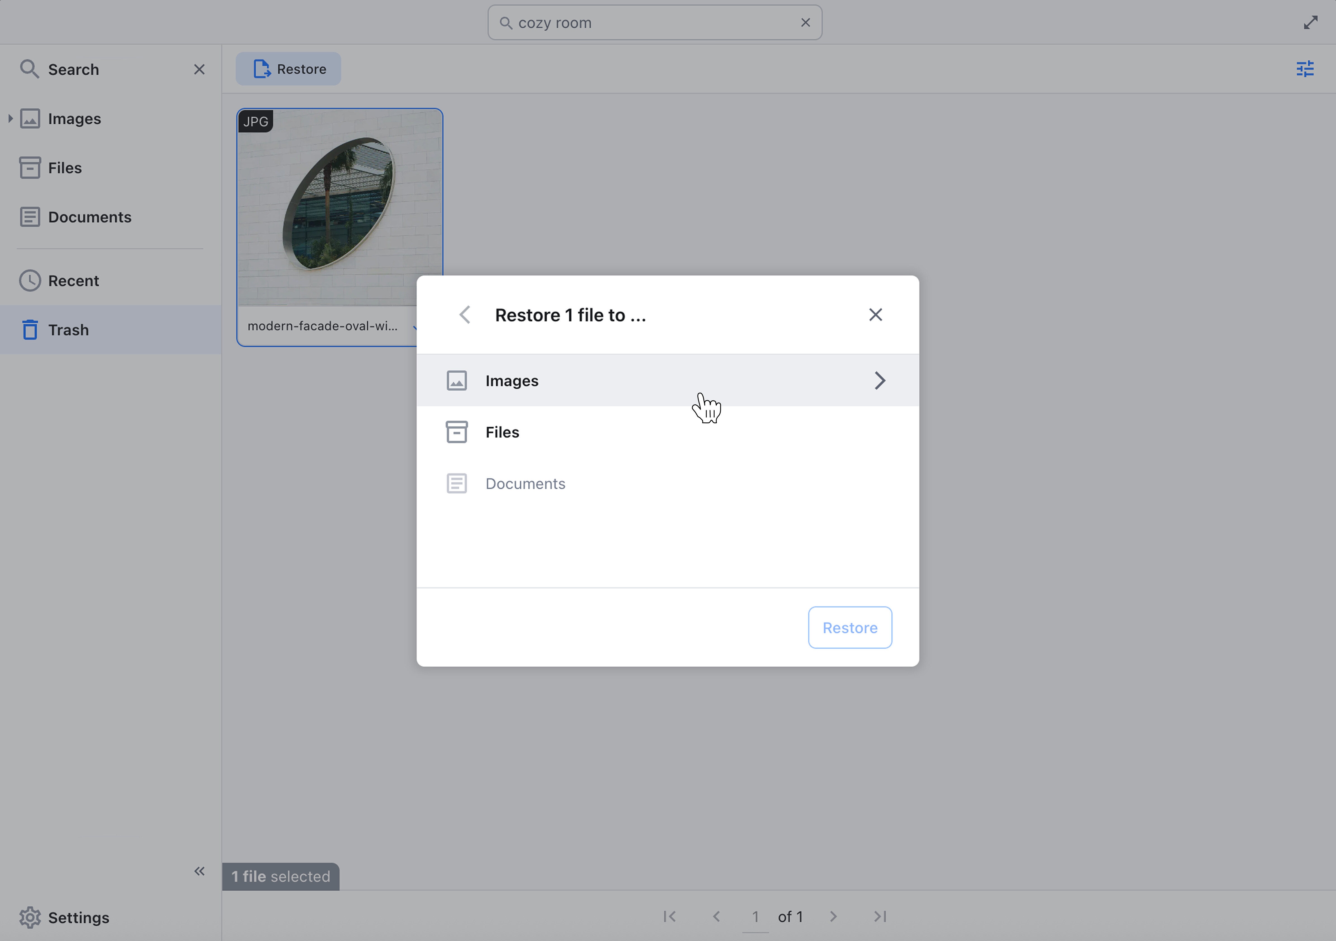The image size is (1336, 941).
Task: Click the Trash bin icon
Action: point(30,330)
